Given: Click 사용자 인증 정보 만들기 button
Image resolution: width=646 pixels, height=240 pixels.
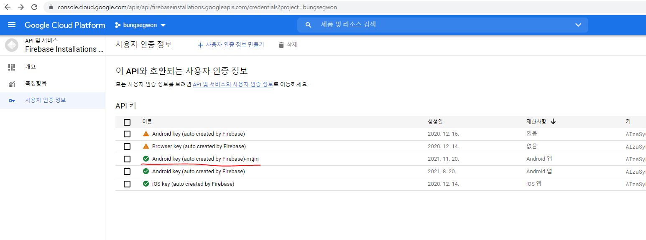Looking at the screenshot, I should coord(231,45).
